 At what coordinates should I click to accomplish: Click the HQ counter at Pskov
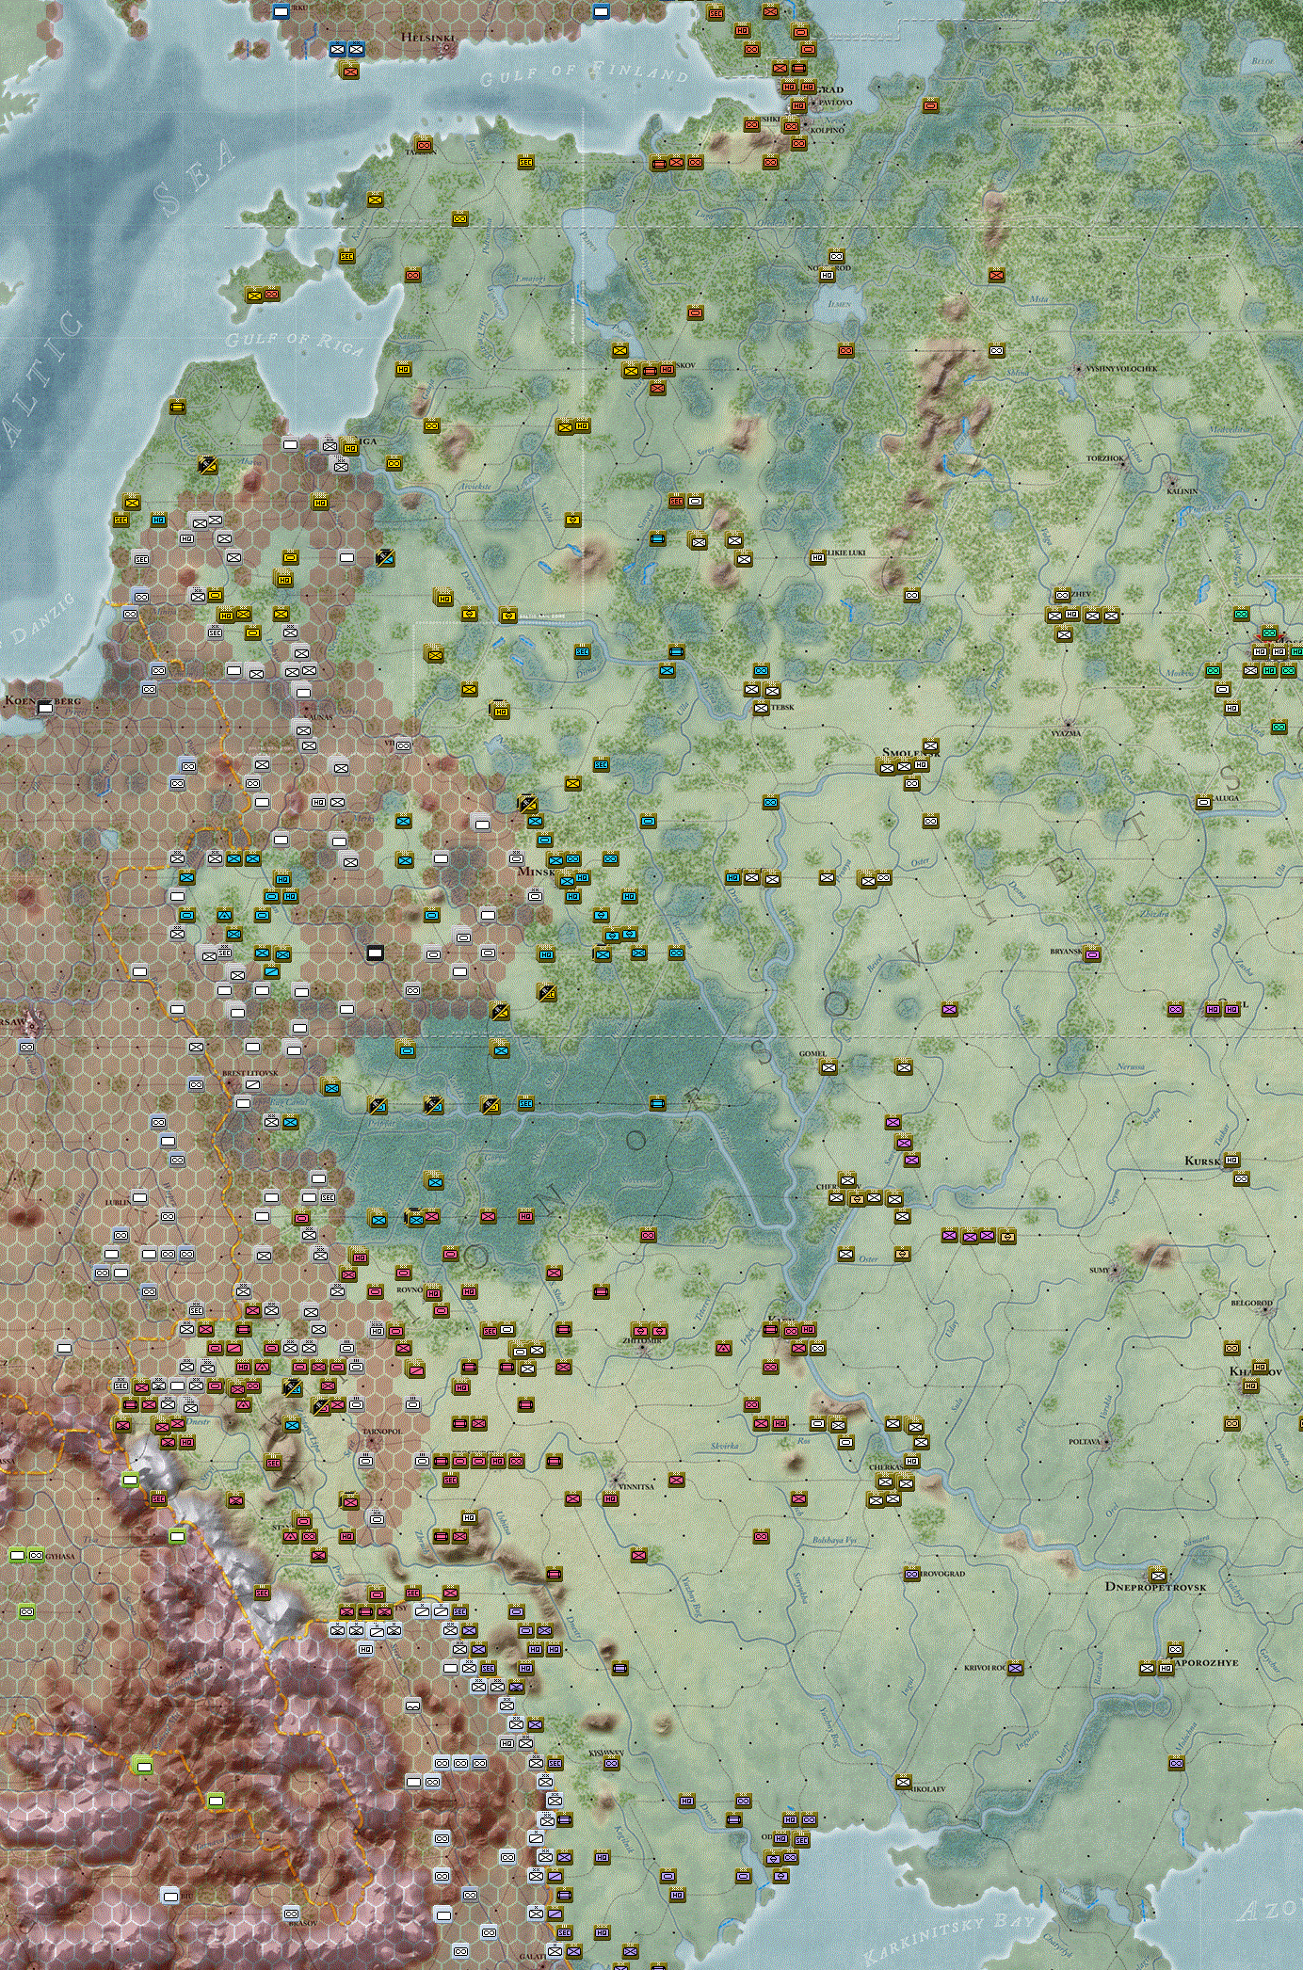point(667,369)
